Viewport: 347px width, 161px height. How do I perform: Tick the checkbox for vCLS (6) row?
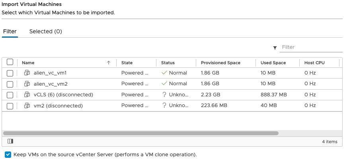[10, 95]
